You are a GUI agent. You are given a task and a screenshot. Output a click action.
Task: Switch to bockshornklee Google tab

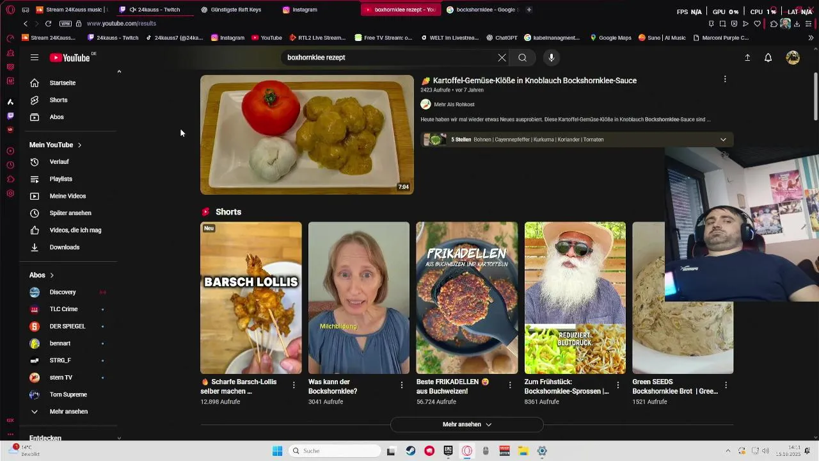(482, 10)
